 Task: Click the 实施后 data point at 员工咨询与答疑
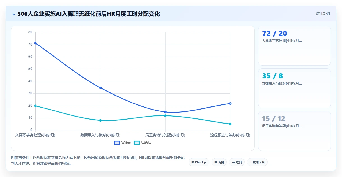[x=165, y=116]
